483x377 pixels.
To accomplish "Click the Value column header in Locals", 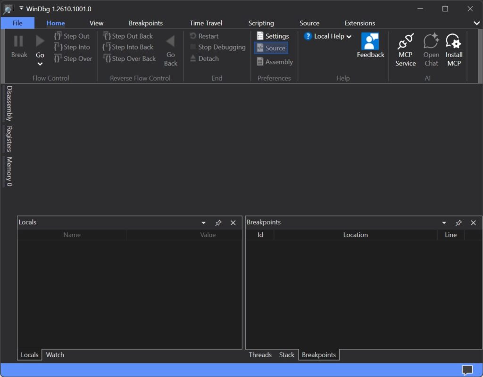I will (x=208, y=235).
